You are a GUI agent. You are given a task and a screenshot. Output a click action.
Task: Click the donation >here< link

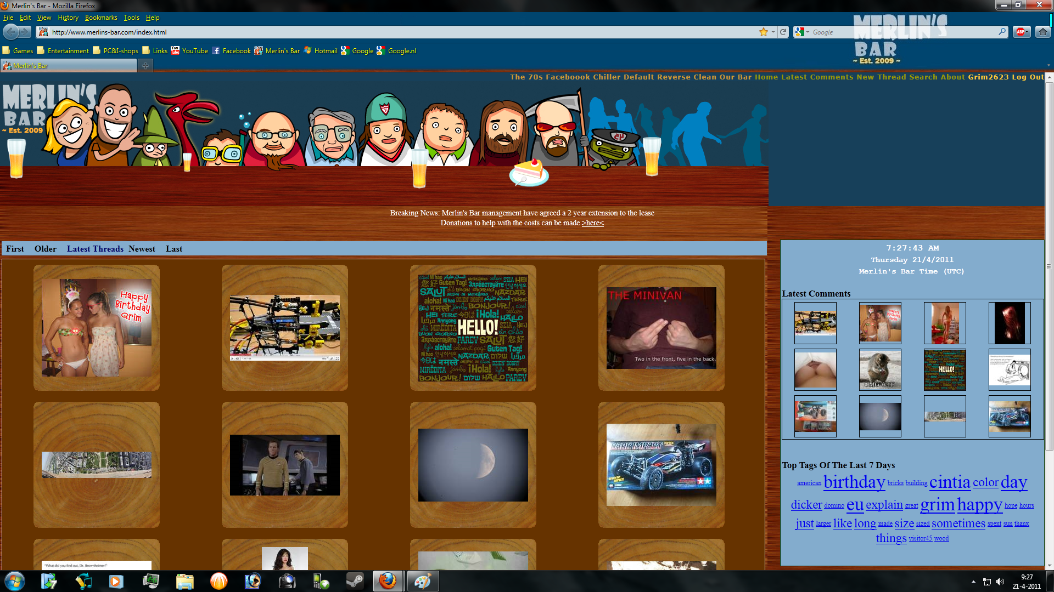coord(592,223)
